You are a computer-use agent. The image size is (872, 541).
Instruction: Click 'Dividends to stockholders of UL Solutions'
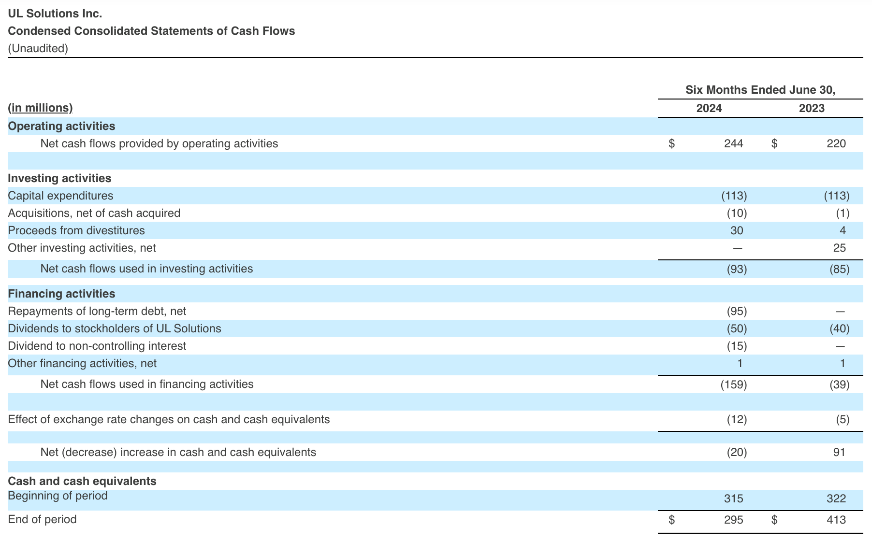pyautogui.click(x=115, y=328)
